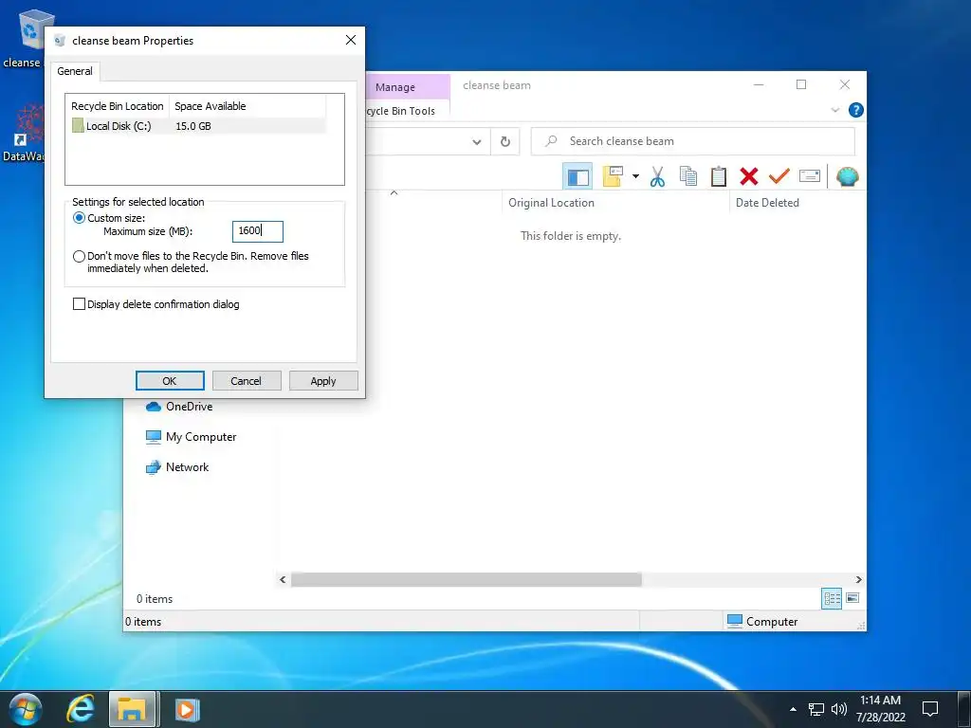Screen dimensions: 971x728
Task: Collapse the sort arrow above the name column
Action: (x=394, y=193)
